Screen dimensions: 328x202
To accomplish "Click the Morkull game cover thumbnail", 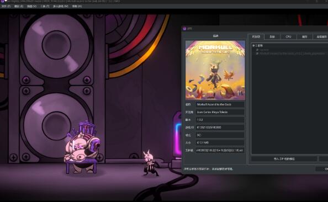I will 215,70.
